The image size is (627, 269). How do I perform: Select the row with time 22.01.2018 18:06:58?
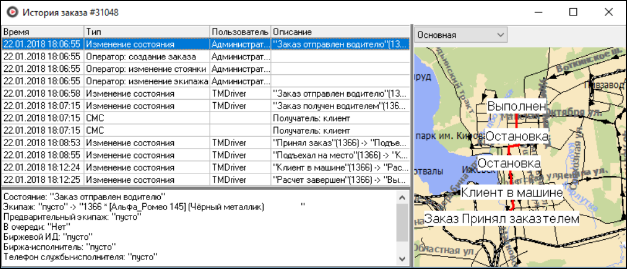tap(205, 94)
